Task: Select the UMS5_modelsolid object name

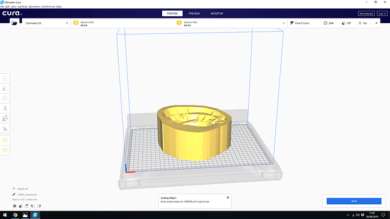Action: coord(27,195)
